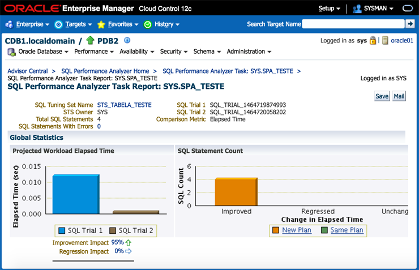
Task: Open the Administration menu
Action: click(x=249, y=52)
